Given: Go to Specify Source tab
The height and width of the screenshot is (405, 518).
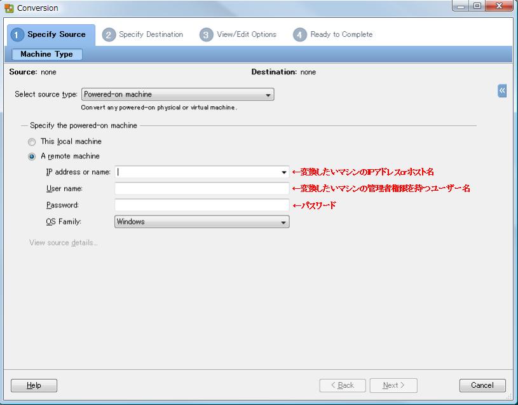Looking at the screenshot, I should point(51,35).
